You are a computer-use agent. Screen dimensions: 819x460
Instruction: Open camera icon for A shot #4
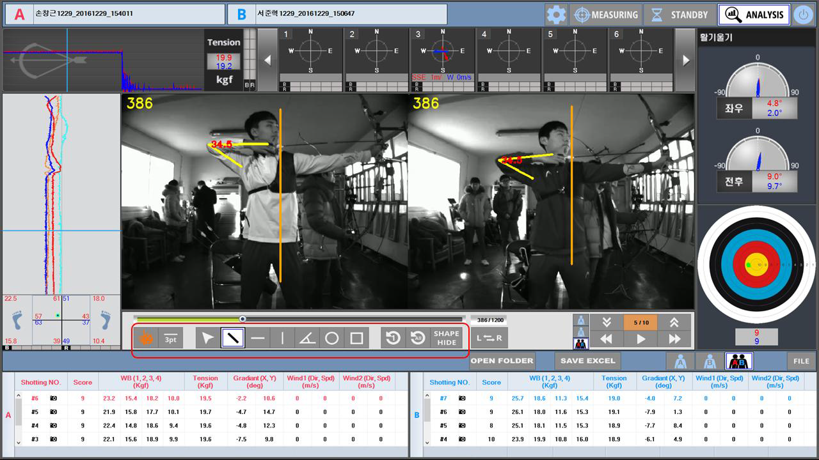[x=53, y=425]
